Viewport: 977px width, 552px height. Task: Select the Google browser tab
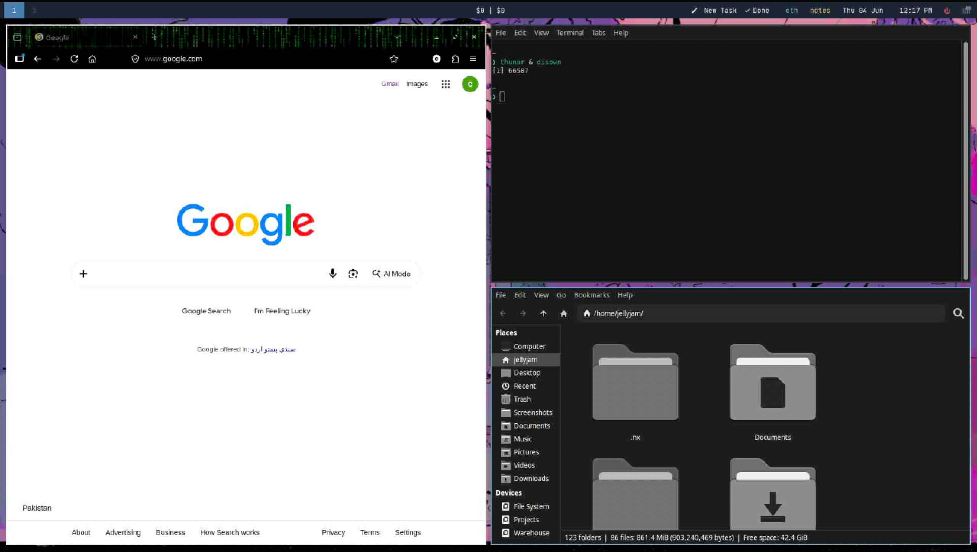pos(87,37)
